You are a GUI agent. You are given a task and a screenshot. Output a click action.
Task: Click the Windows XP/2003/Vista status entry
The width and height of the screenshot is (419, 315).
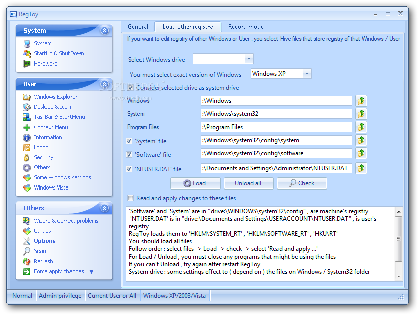174,296
